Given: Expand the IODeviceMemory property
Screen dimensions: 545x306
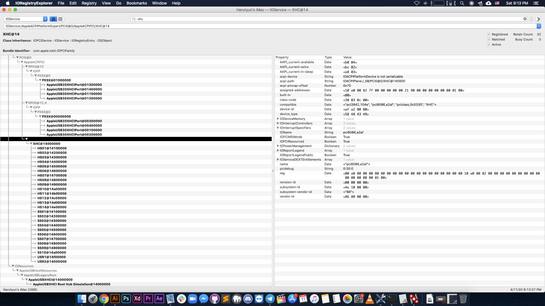Looking at the screenshot, I should coord(278,119).
